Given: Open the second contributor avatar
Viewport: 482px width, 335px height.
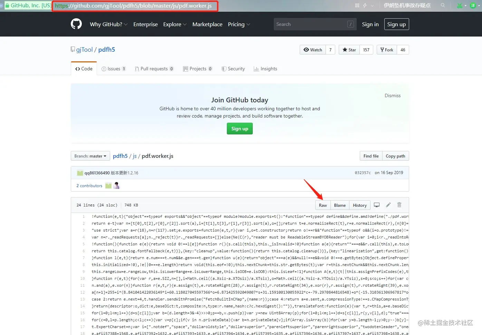Looking at the screenshot, I should 117,185.
